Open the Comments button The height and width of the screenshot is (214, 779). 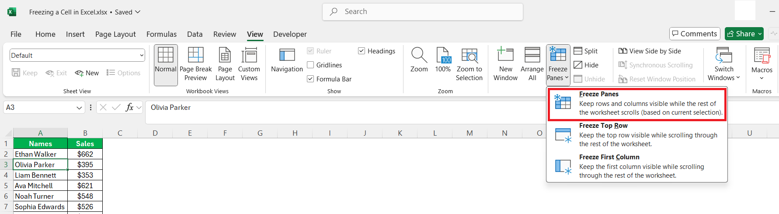(x=694, y=34)
